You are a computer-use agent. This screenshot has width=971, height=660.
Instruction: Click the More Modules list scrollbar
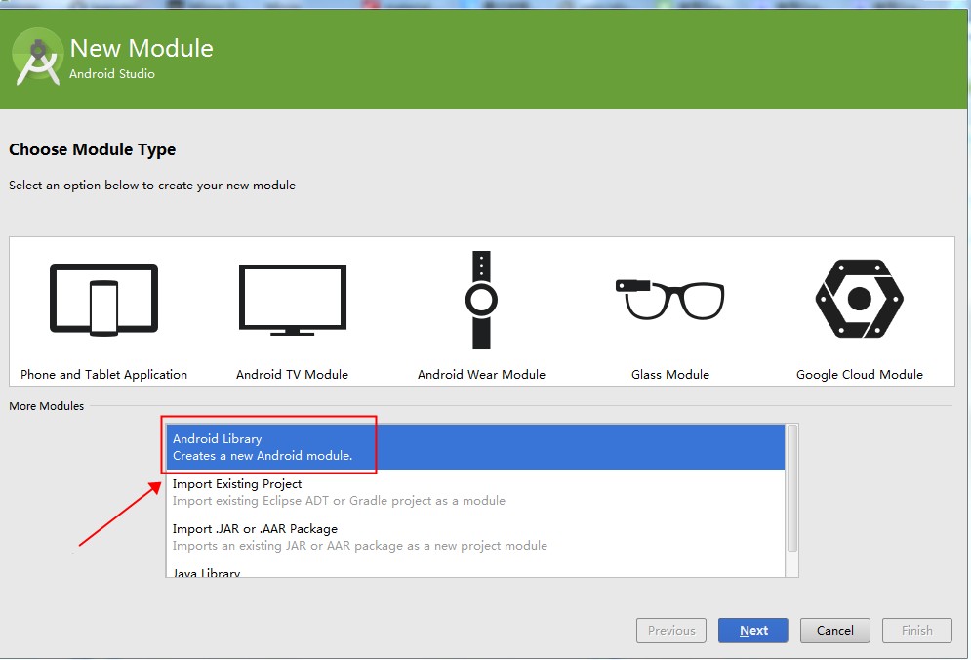click(792, 488)
